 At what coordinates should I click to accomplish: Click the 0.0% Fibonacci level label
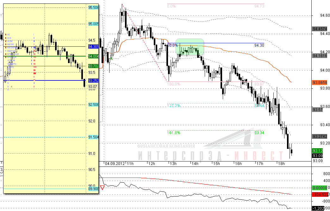tap(171, 6)
